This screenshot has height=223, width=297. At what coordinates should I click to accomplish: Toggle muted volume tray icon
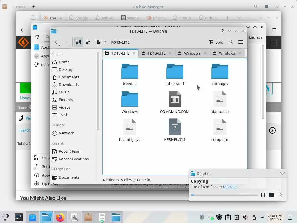pos(245,217)
